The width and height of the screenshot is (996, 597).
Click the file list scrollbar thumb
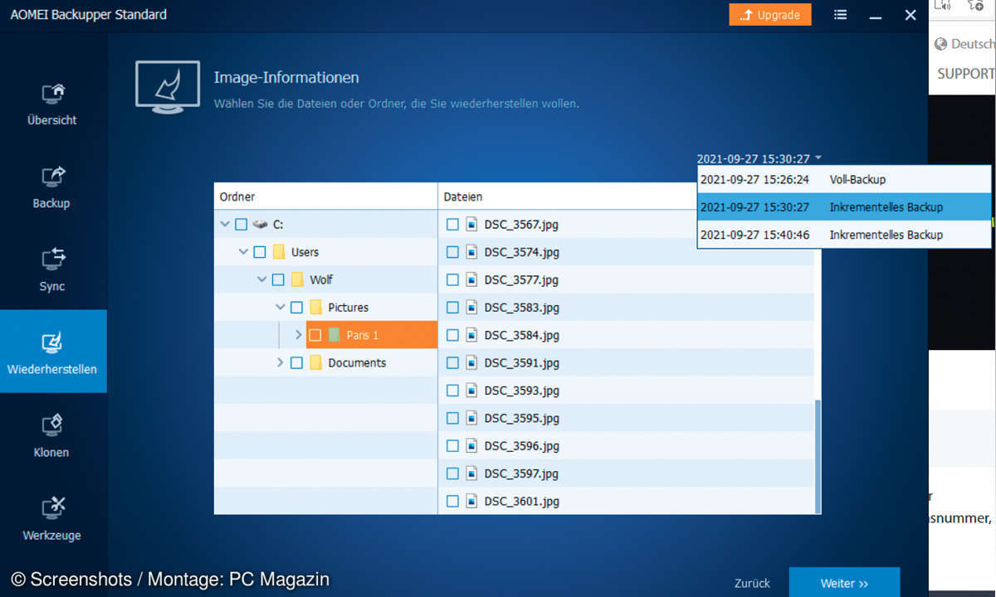click(818, 455)
